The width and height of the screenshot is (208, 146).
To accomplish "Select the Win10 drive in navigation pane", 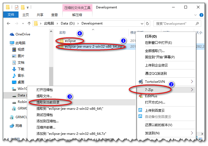I will point(20,89).
